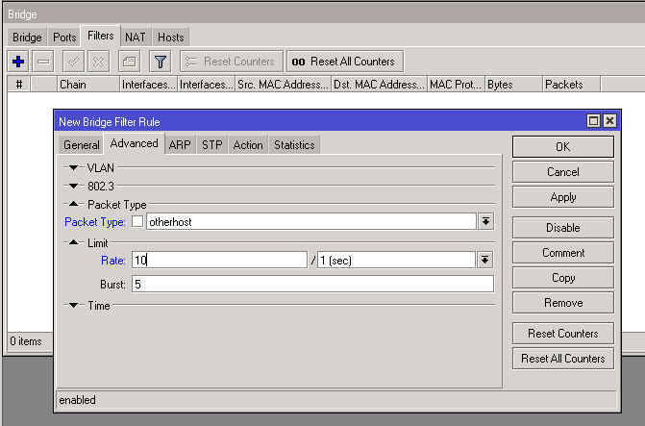
Task: Click the comment note toolbar icon
Action: tap(129, 62)
